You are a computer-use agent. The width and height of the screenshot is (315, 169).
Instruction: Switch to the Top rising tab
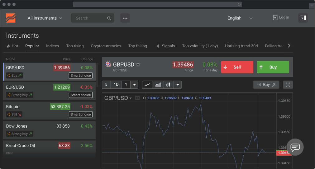(75, 46)
